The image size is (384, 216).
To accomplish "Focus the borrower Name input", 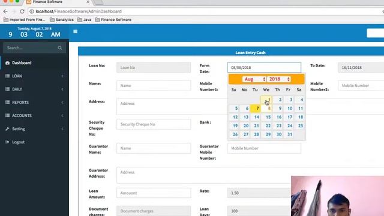I will [154, 86].
